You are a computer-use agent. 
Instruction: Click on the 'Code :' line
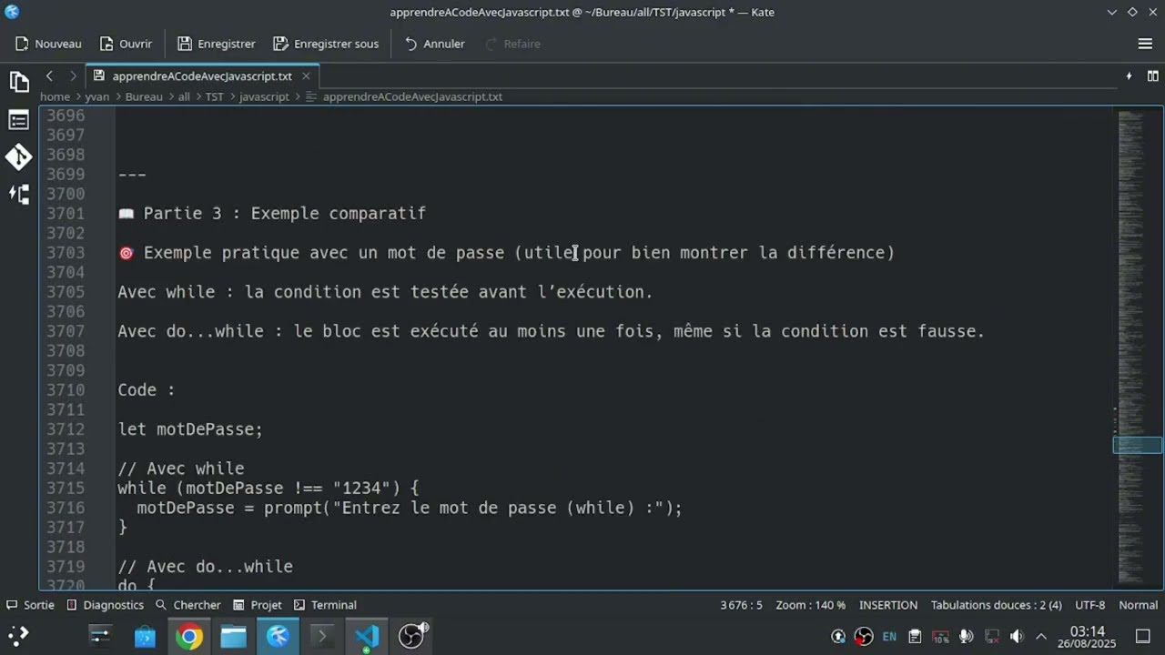tap(146, 390)
